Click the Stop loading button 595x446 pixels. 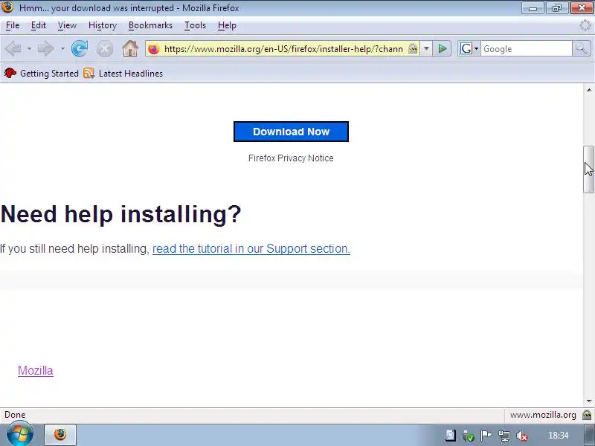104,49
